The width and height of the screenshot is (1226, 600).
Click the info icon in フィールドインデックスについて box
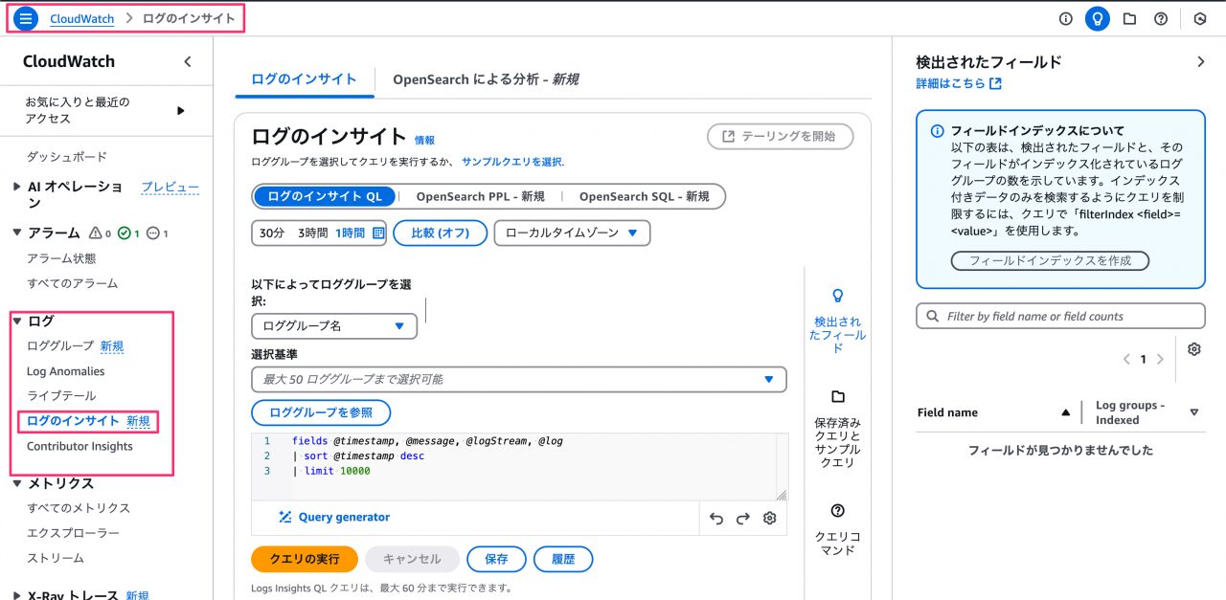(x=938, y=131)
